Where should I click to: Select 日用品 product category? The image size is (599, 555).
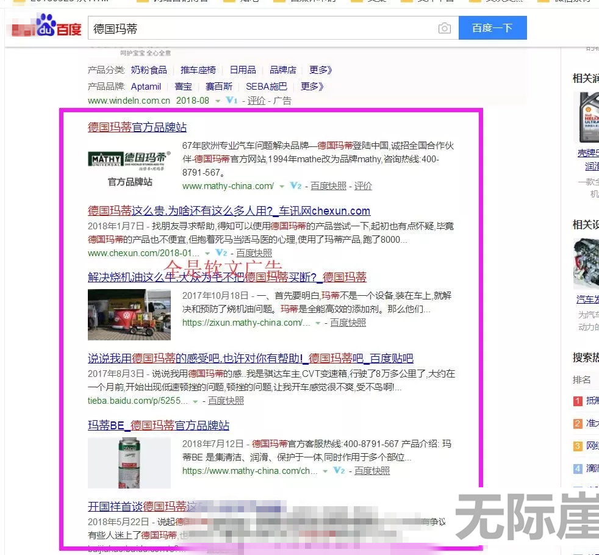(x=243, y=70)
